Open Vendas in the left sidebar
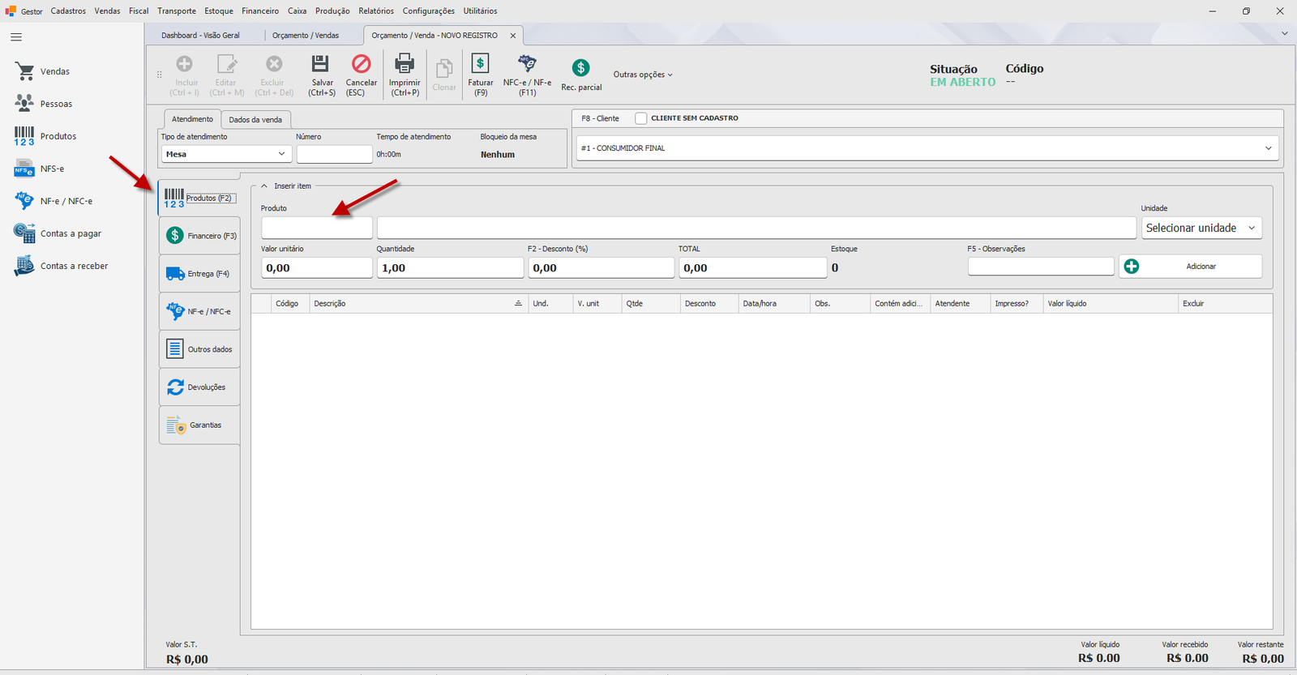Screen dimensions: 1297x675 tap(43, 71)
